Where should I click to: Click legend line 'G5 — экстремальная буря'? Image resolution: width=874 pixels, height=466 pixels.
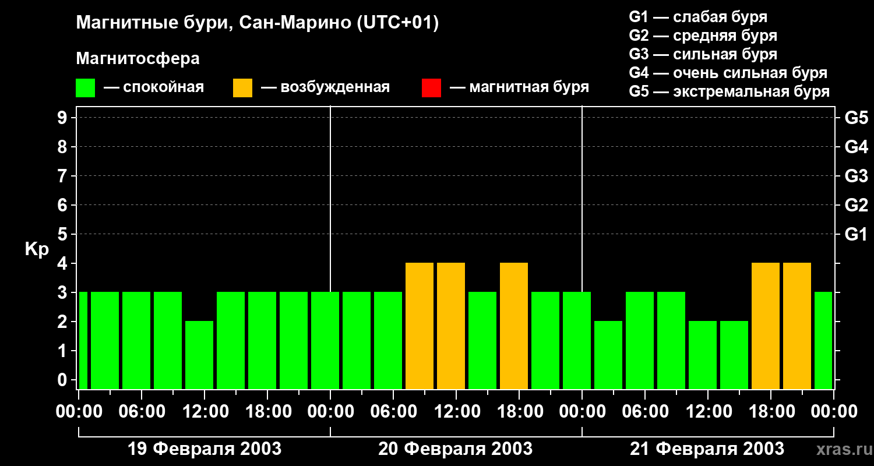point(729,91)
